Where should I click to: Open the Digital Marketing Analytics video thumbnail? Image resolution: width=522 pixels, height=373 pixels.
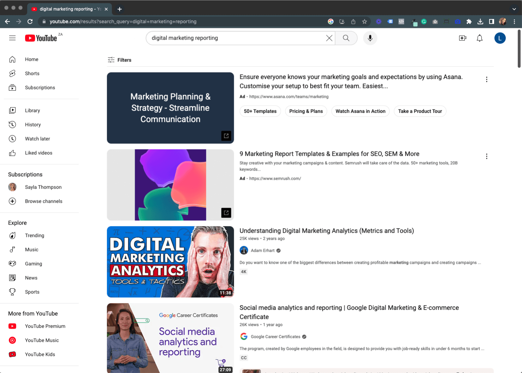[170, 262]
